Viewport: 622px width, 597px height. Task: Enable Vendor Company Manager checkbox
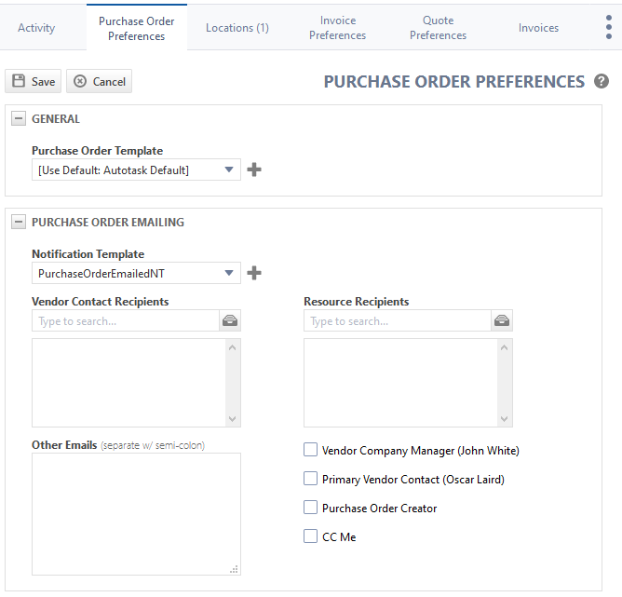pyautogui.click(x=311, y=451)
